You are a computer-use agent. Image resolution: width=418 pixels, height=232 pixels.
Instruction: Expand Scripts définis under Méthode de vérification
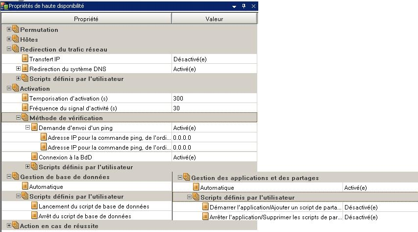click(27, 167)
